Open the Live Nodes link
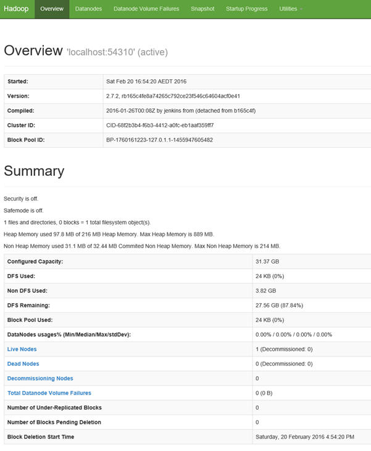This screenshot has height=451, width=371. click(23, 349)
